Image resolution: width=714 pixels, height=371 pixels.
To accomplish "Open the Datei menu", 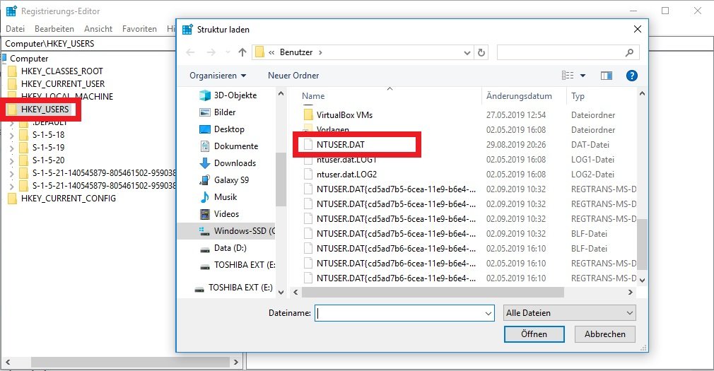I will 15,29.
